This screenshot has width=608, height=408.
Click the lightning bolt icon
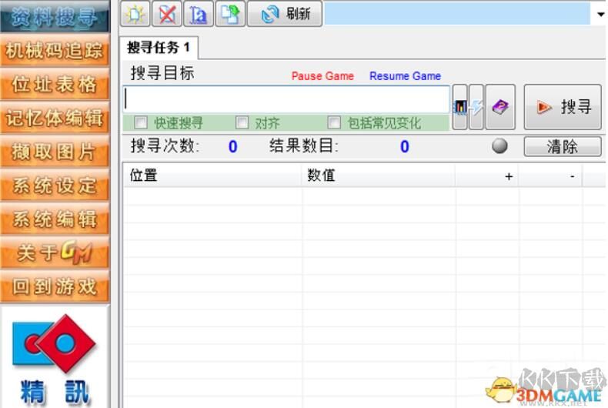pos(476,107)
